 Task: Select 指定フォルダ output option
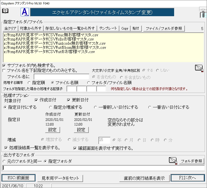click(x=45, y=161)
